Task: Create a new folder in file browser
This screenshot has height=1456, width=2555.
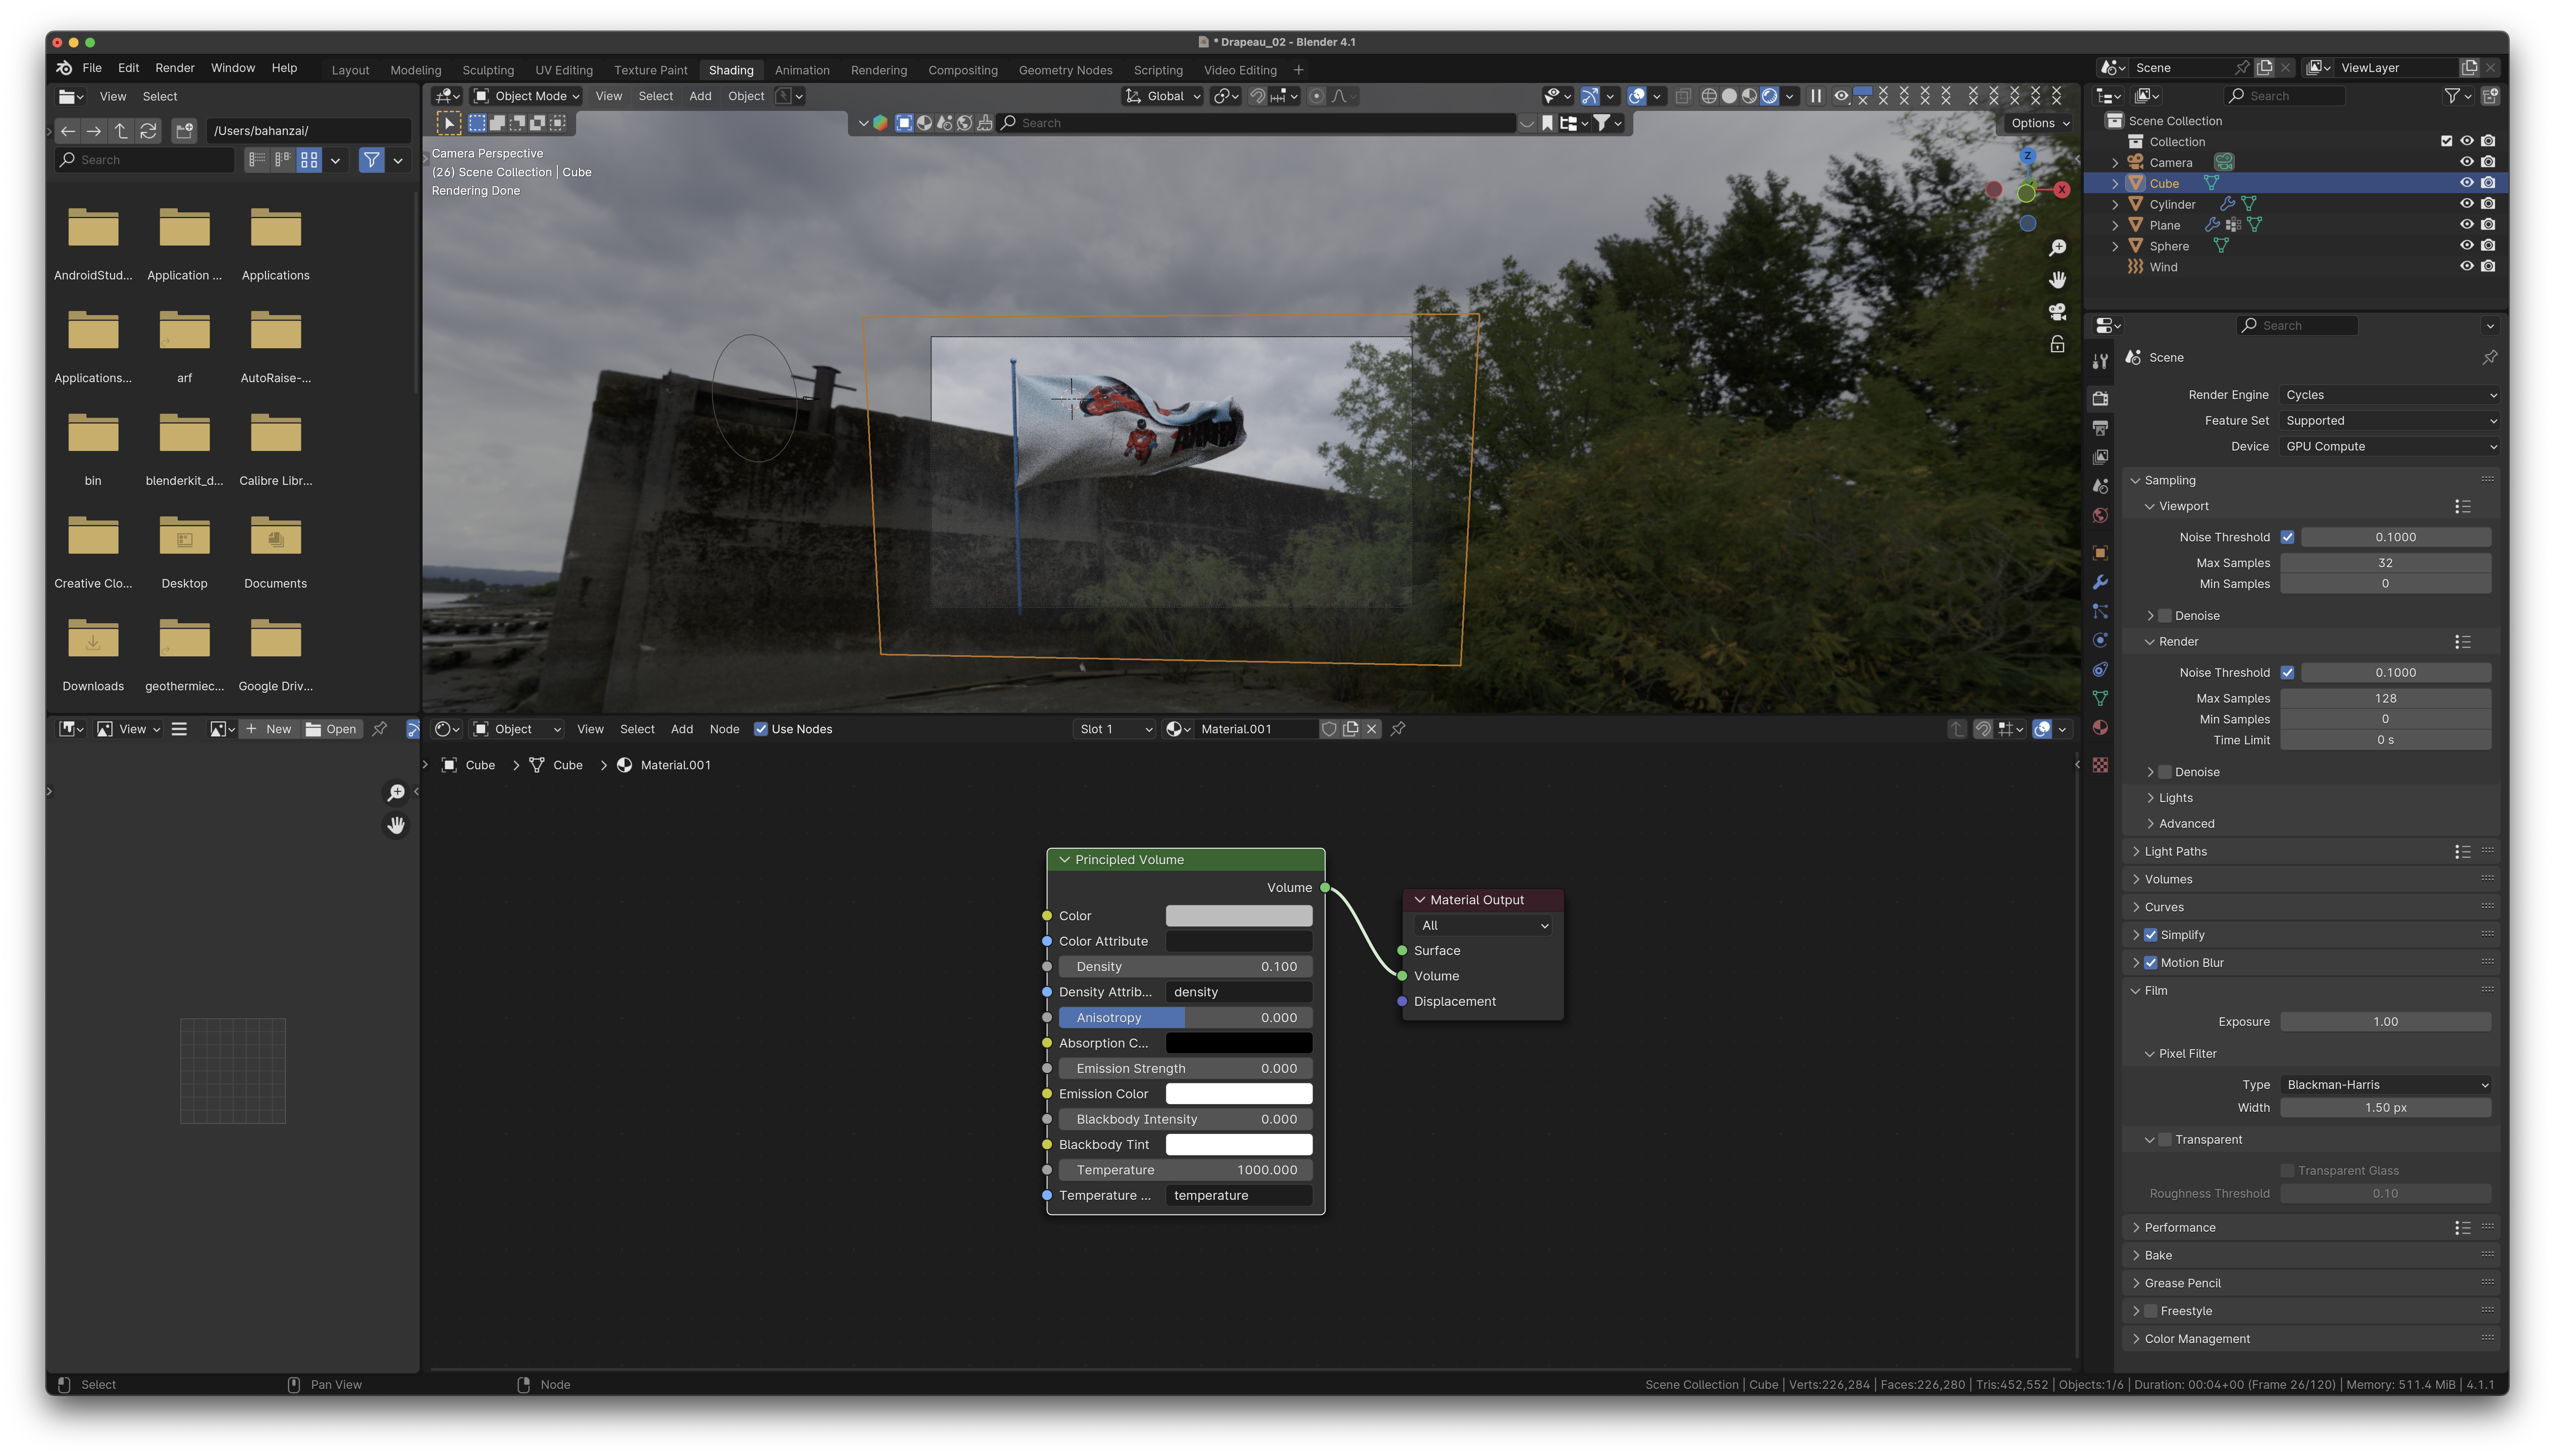Action: pyautogui.click(x=184, y=131)
